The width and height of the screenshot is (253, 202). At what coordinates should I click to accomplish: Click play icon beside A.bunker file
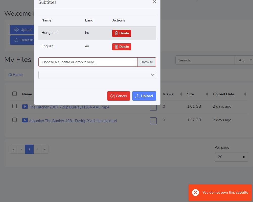25,120
